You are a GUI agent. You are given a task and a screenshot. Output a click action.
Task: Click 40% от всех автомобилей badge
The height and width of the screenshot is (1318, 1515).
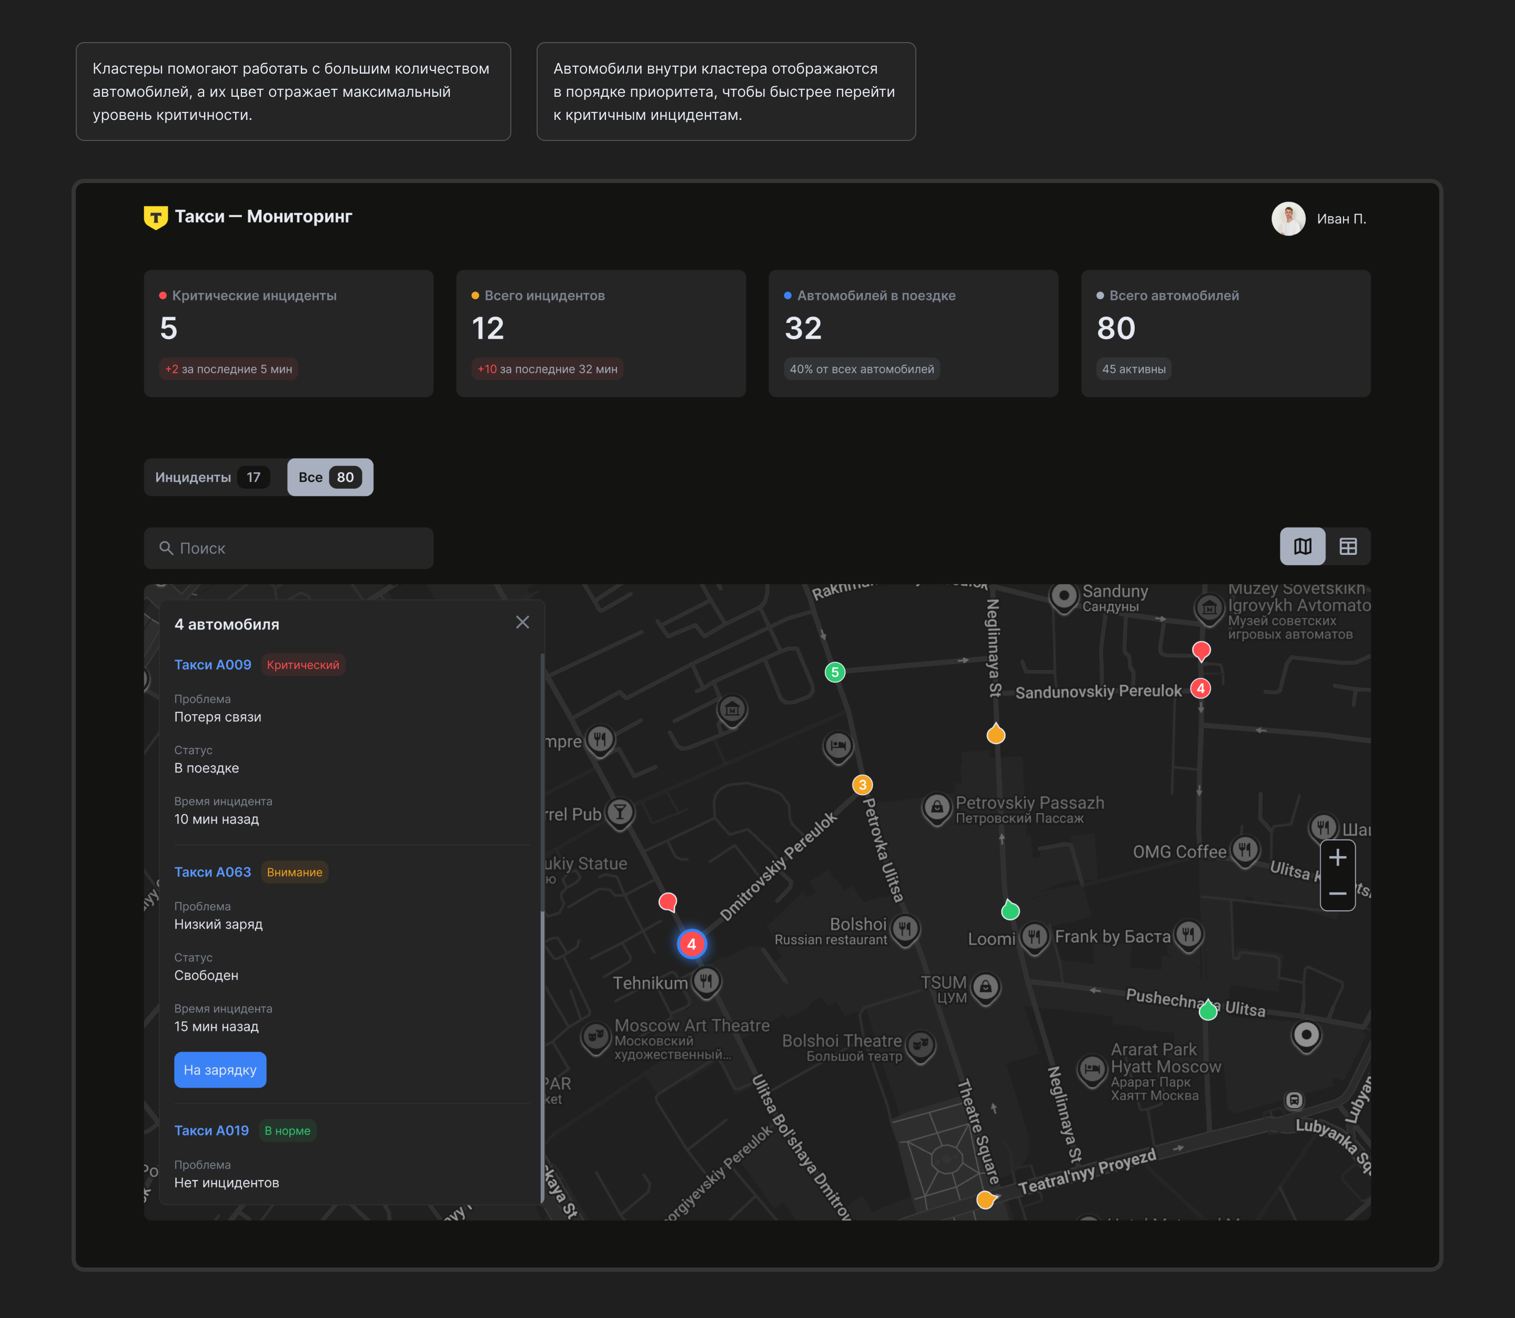pyautogui.click(x=861, y=369)
